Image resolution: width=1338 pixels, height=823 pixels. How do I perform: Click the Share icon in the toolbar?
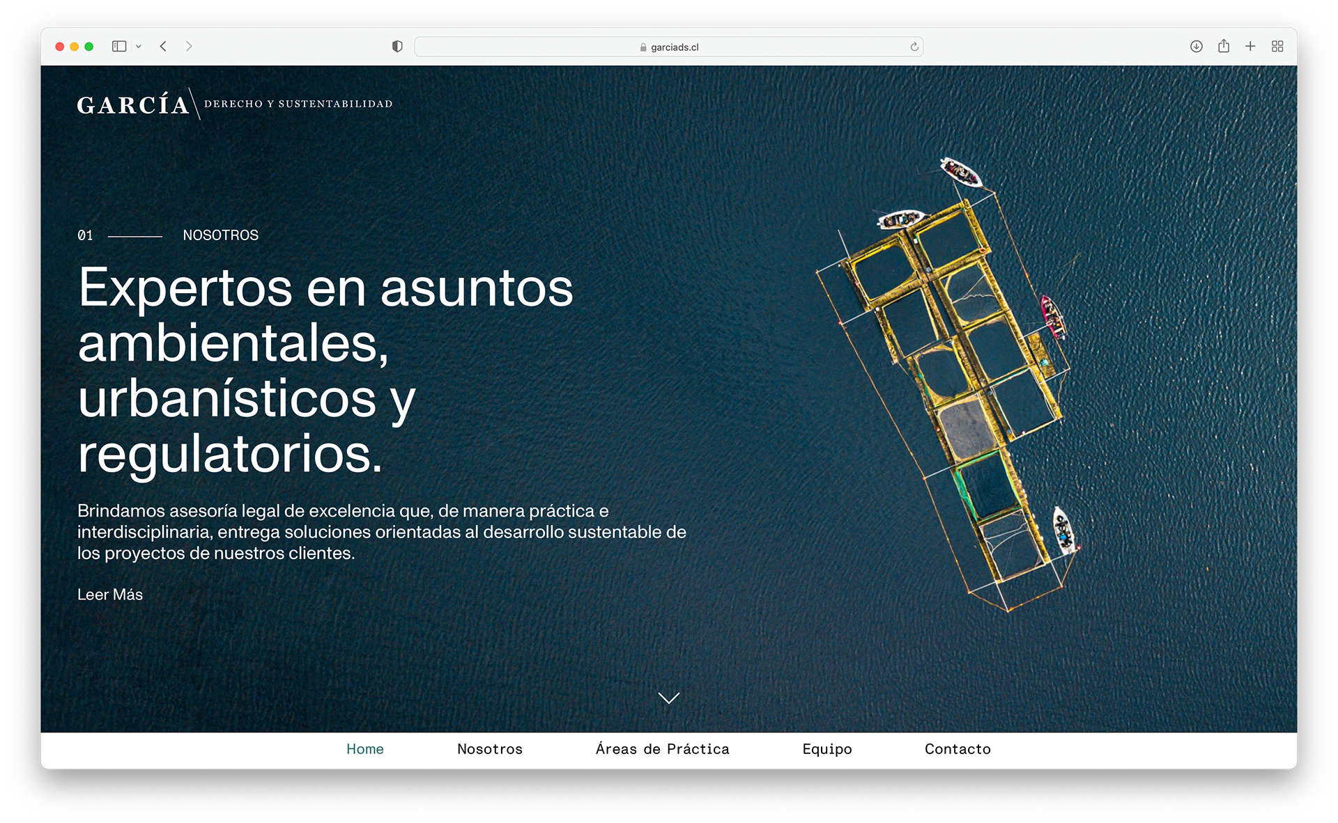[1224, 47]
